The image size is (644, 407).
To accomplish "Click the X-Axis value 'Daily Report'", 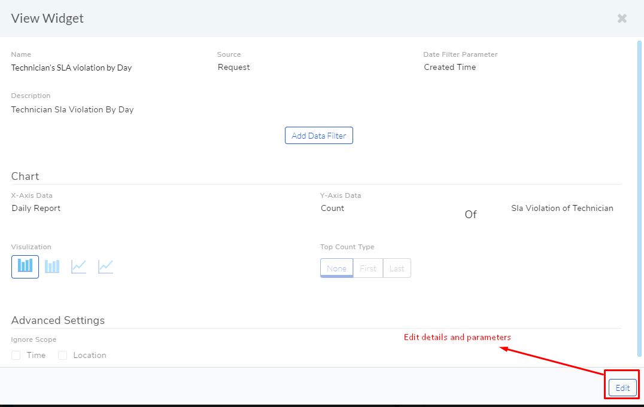I will 36,209.
